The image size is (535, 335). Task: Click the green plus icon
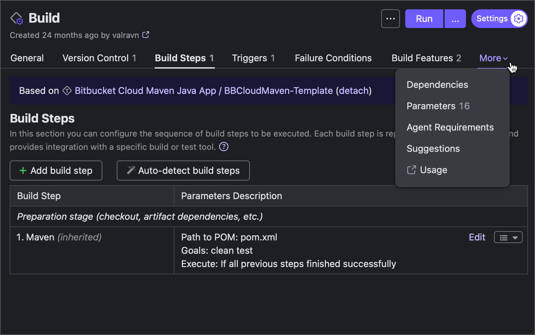pyautogui.click(x=23, y=170)
